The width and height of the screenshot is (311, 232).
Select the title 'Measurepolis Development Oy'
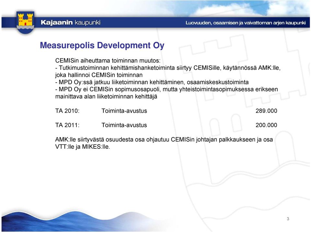click(x=102, y=45)
